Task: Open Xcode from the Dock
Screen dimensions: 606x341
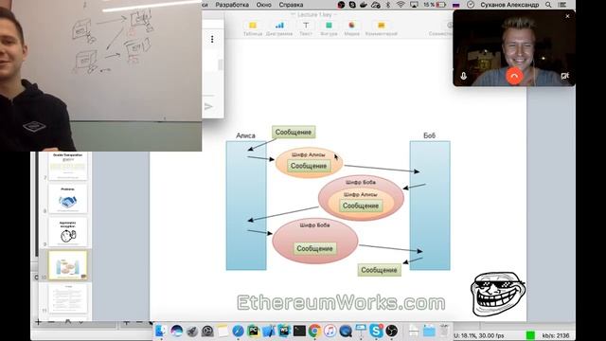Action: (269, 331)
